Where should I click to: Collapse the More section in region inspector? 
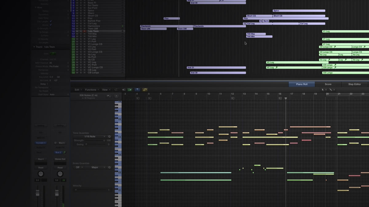(36, 7)
